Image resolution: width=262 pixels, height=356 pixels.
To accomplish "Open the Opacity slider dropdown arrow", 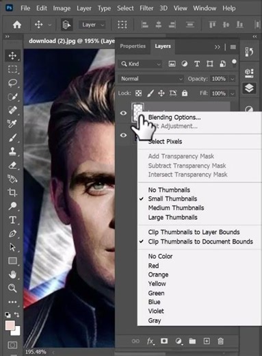I will click(232, 79).
